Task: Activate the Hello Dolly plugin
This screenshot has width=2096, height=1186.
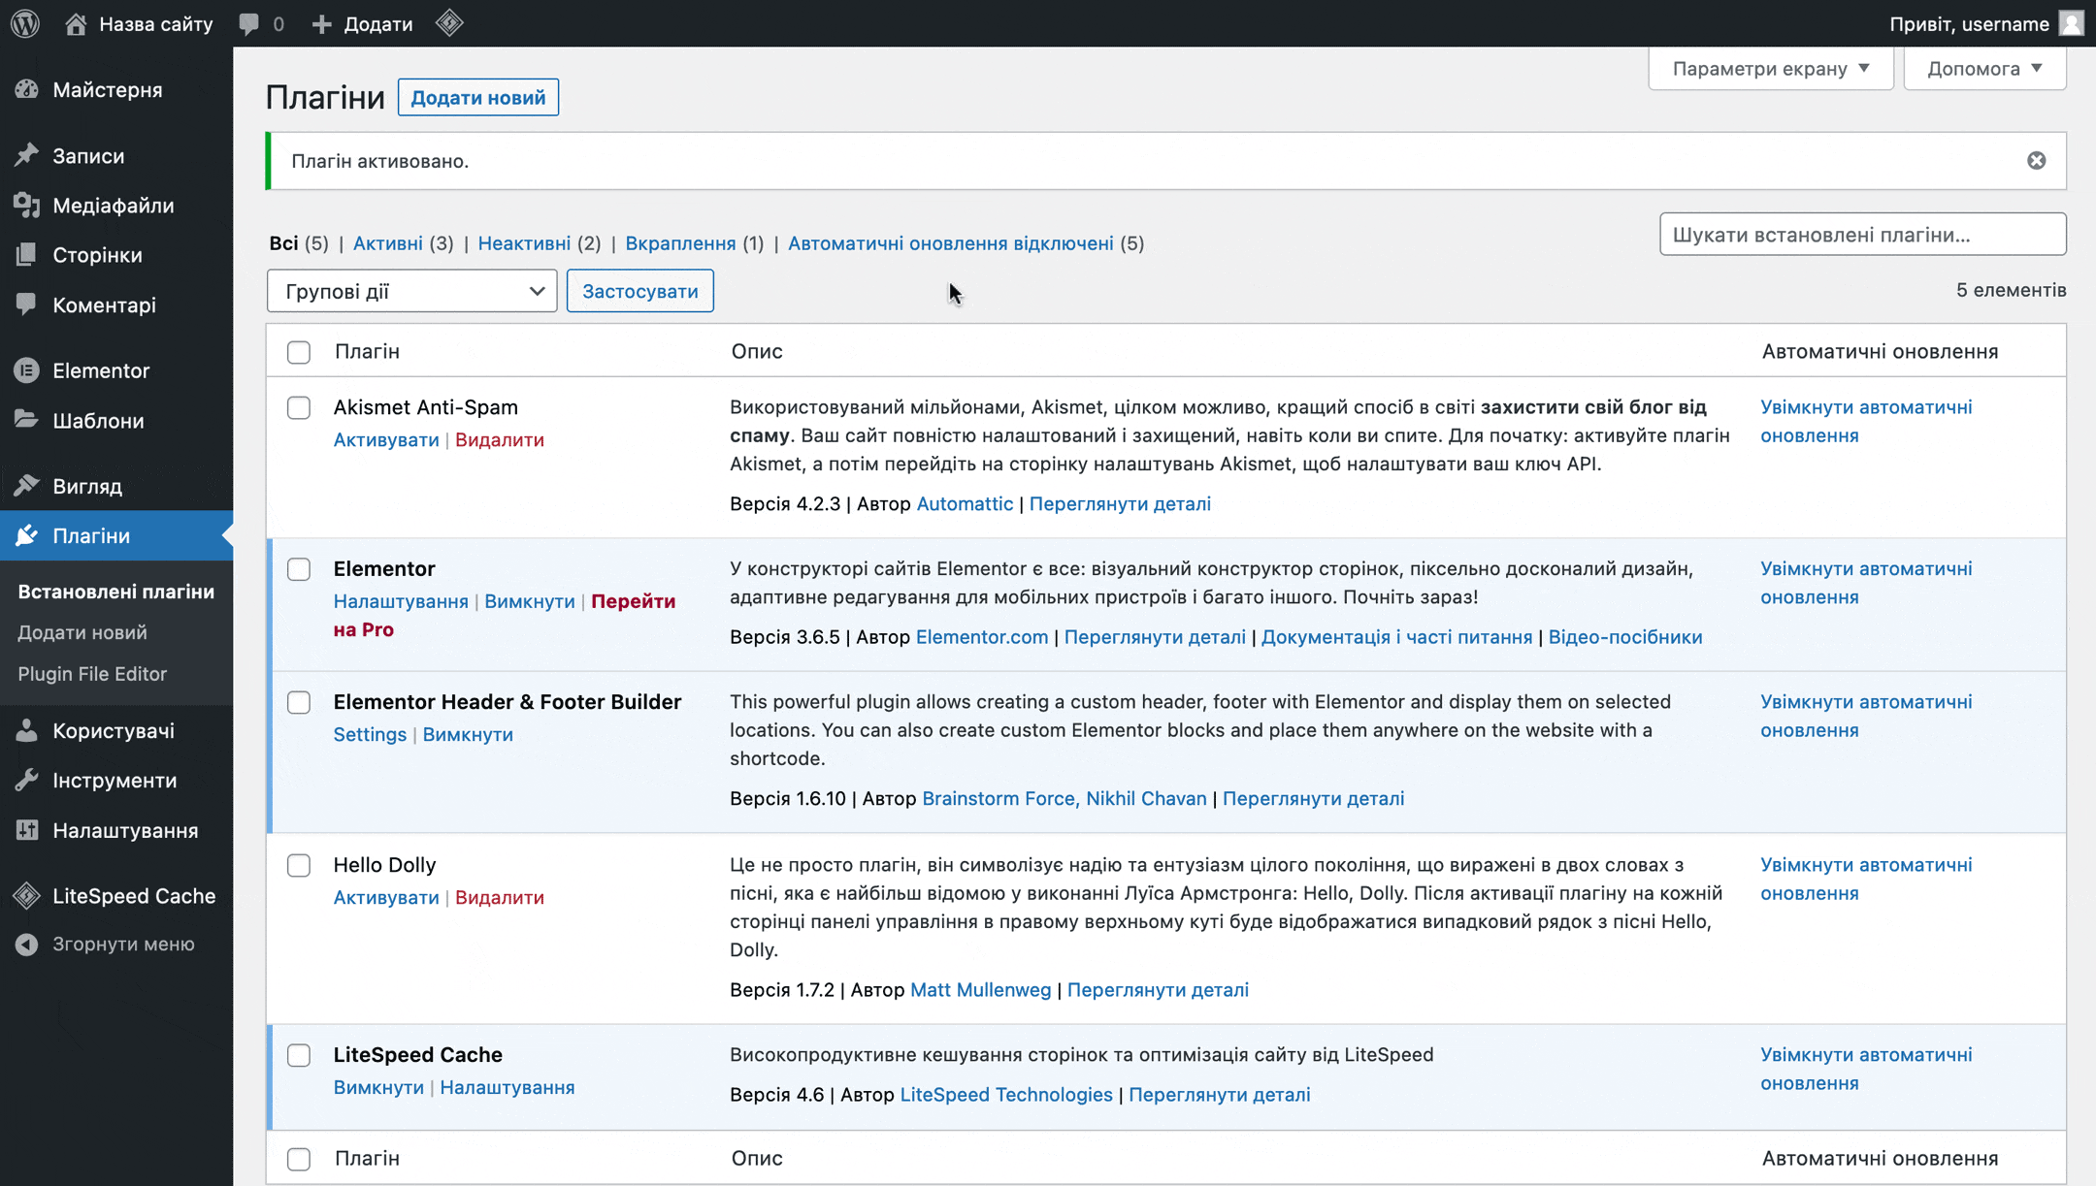Action: pos(386,897)
